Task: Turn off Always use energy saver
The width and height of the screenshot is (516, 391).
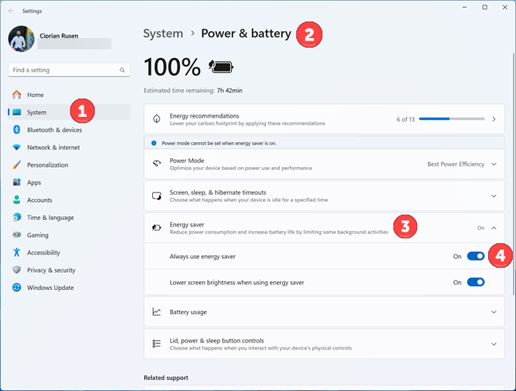Action: pyautogui.click(x=475, y=257)
